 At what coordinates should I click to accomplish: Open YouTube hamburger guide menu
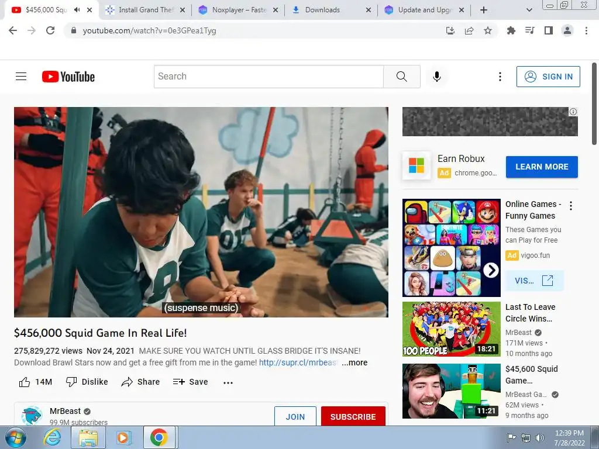[21, 77]
